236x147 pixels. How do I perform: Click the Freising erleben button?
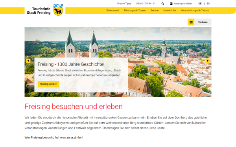48,84
